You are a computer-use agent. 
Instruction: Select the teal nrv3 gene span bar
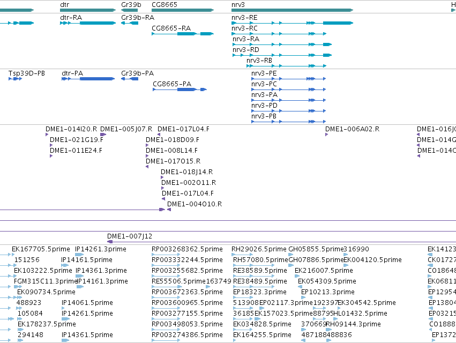click(x=292, y=10)
